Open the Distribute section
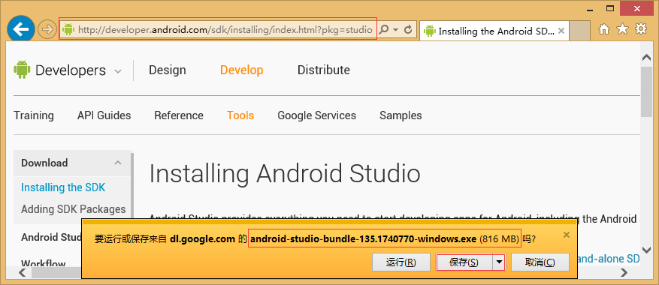Viewport: 659px width, 285px height. click(324, 70)
